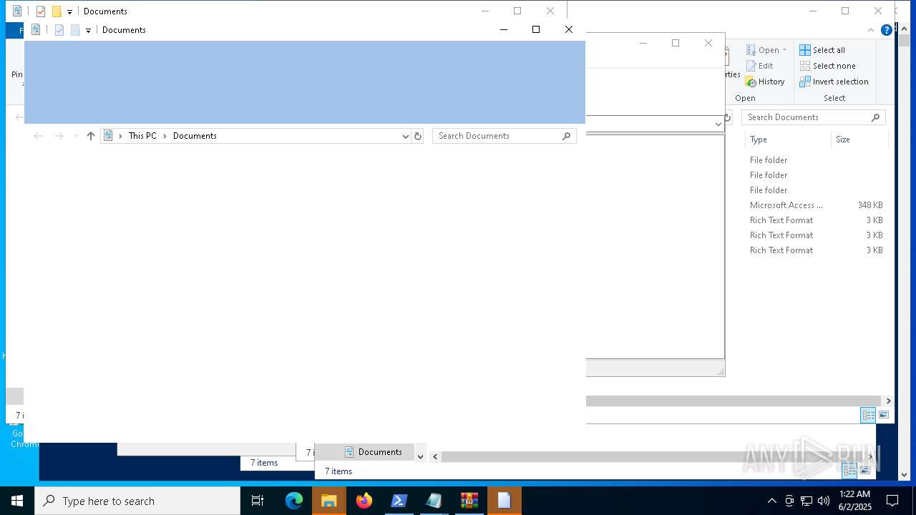Switch to Details view icon in back window status bar
This screenshot has width=916, height=515.
pos(868,415)
